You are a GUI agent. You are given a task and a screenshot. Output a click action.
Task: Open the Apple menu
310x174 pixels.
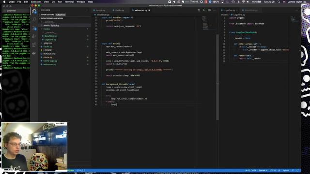coord(4,2)
